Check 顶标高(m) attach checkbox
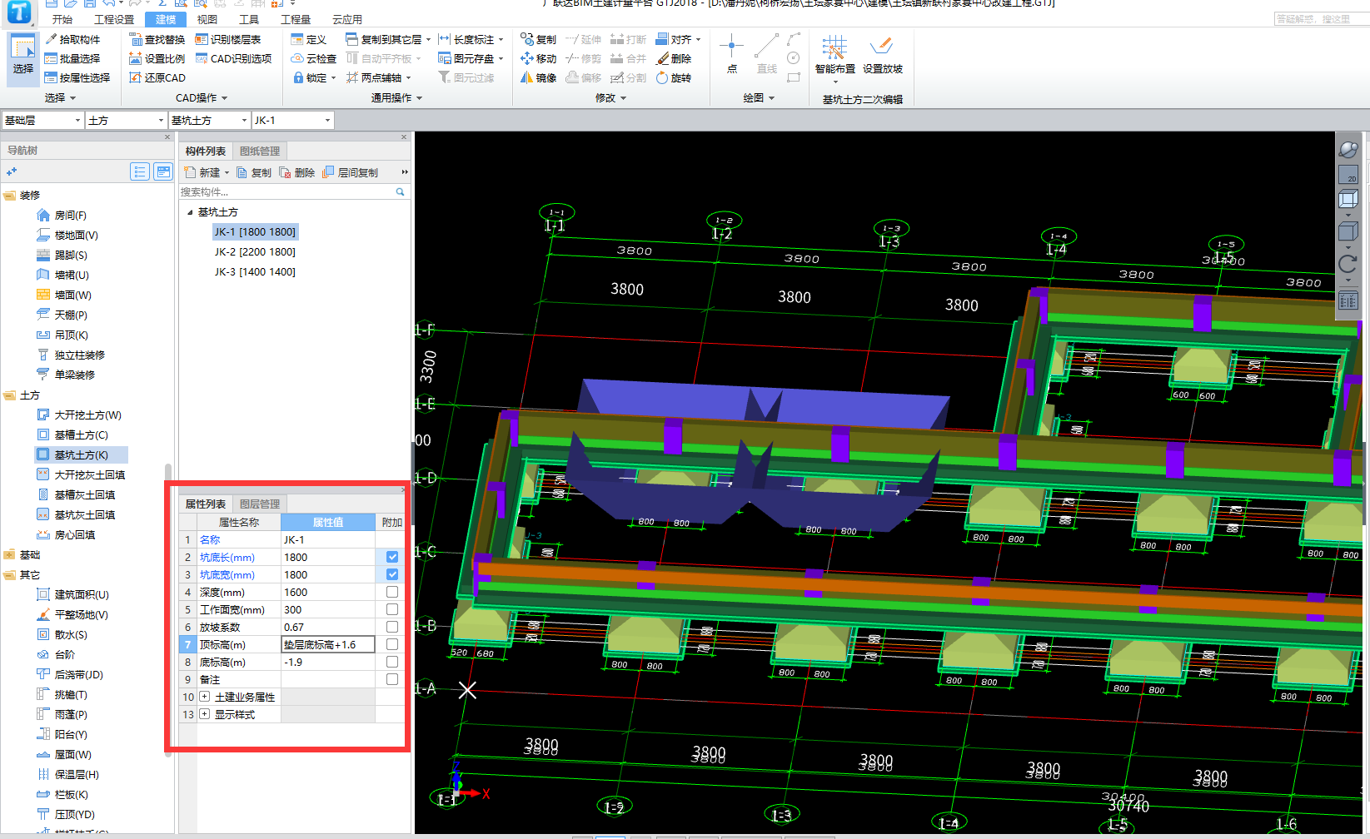 (x=392, y=644)
